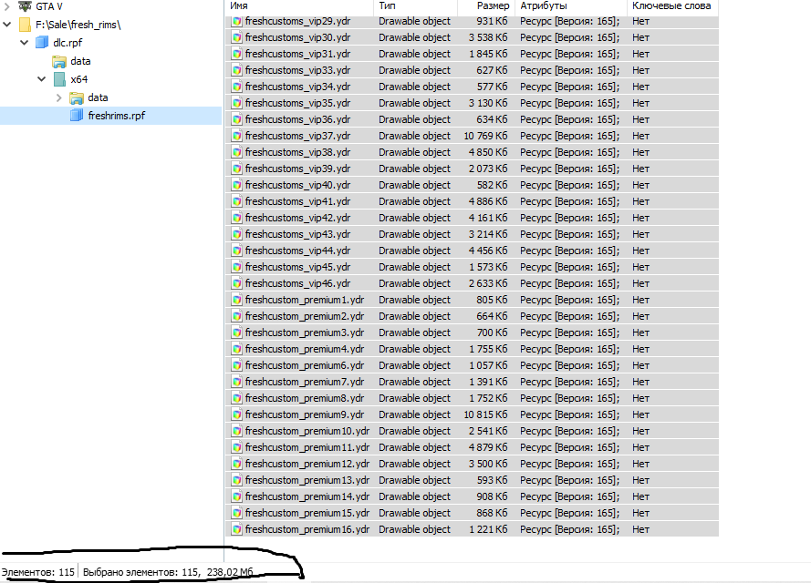Viewport: 811px width, 583px height.
Task: Click the freshcustoms_vip43.ydr file icon
Action: coord(237,234)
